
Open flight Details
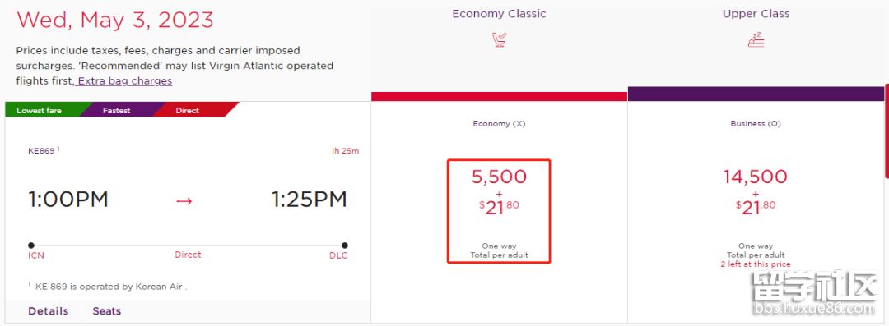pos(49,311)
